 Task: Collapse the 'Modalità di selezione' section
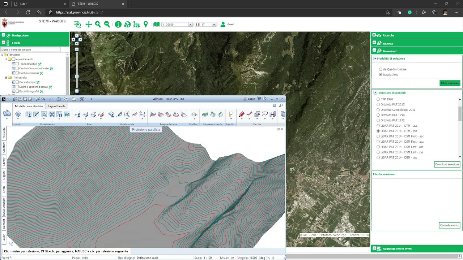click(x=375, y=58)
